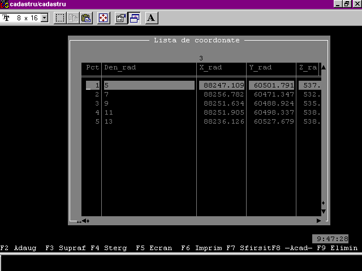Open the Properties icon in toolbar
362x271 pixels.
[x=120, y=18]
